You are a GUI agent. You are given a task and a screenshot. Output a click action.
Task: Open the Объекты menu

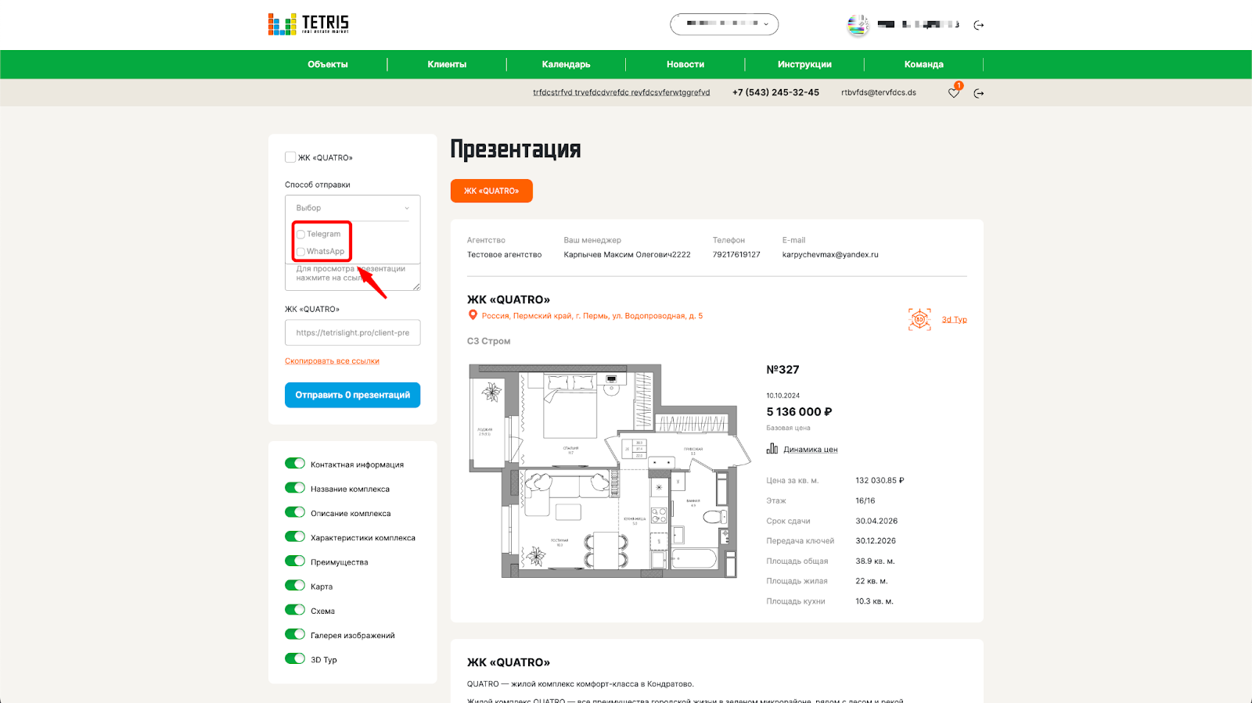(x=328, y=64)
